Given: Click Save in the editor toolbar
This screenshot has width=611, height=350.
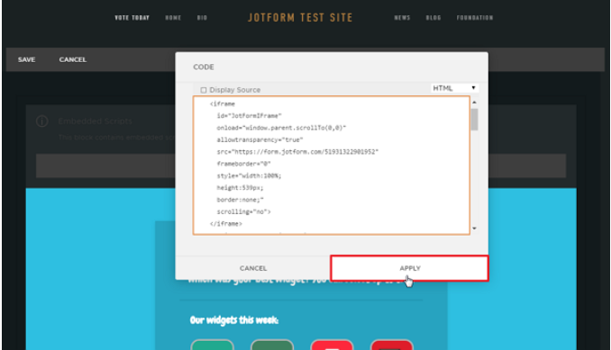Looking at the screenshot, I should (x=26, y=59).
